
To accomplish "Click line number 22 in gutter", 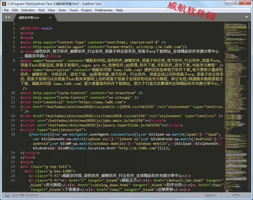I will [x=13, y=167].
